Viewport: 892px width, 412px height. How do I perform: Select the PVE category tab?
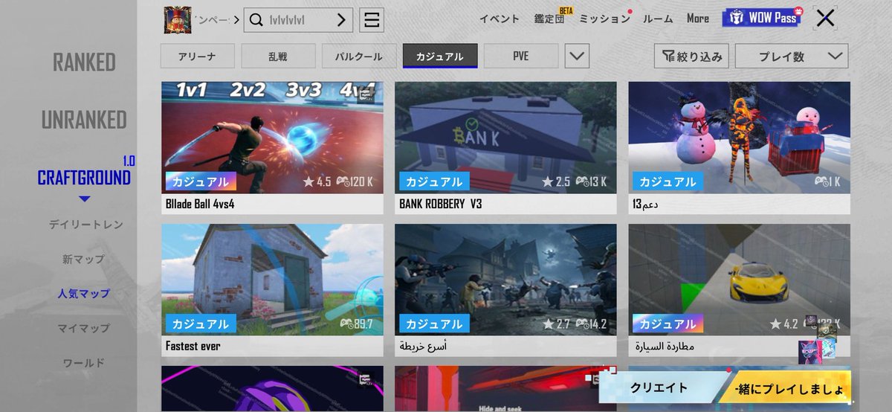point(521,57)
